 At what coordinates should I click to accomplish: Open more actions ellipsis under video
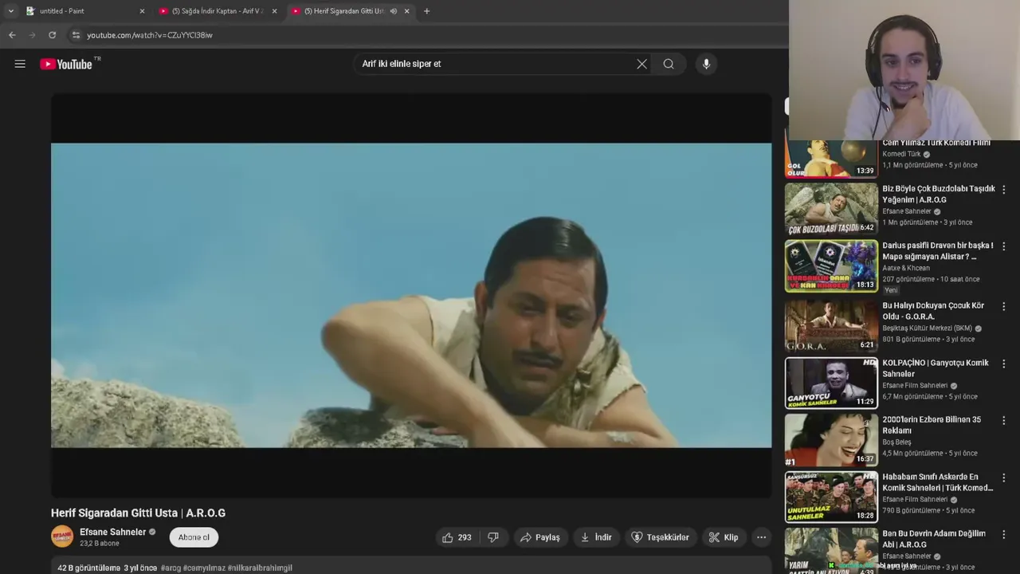click(761, 537)
